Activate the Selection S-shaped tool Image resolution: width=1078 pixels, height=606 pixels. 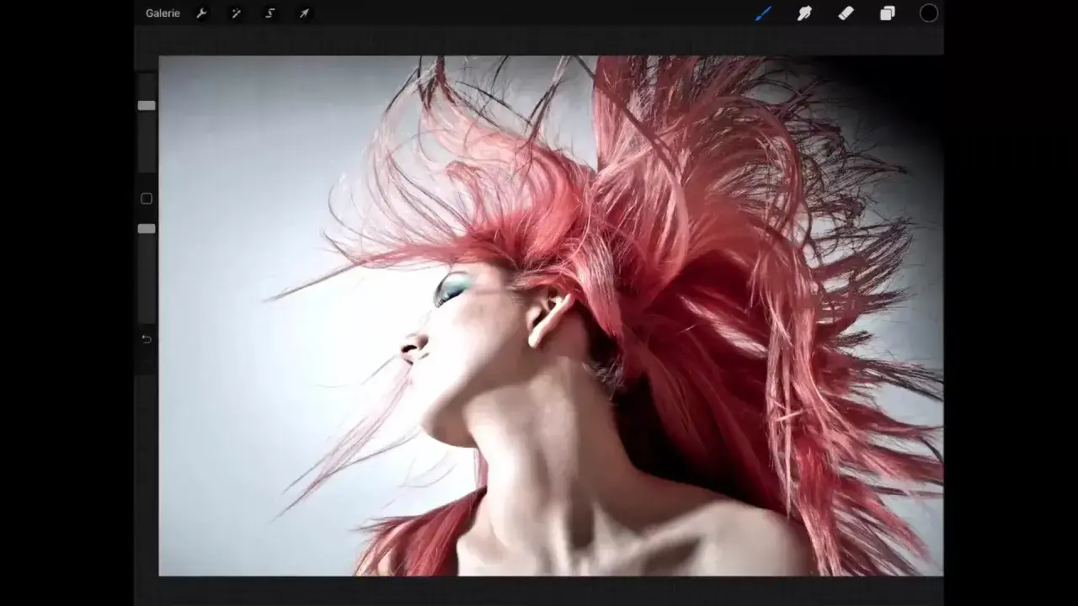pos(270,13)
